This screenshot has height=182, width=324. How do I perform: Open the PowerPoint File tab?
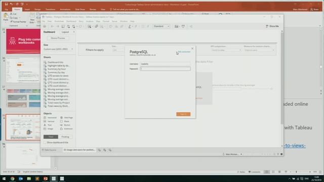[x=7, y=10]
